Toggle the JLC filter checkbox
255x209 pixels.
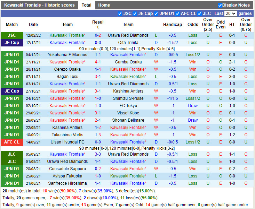tap(200, 14)
